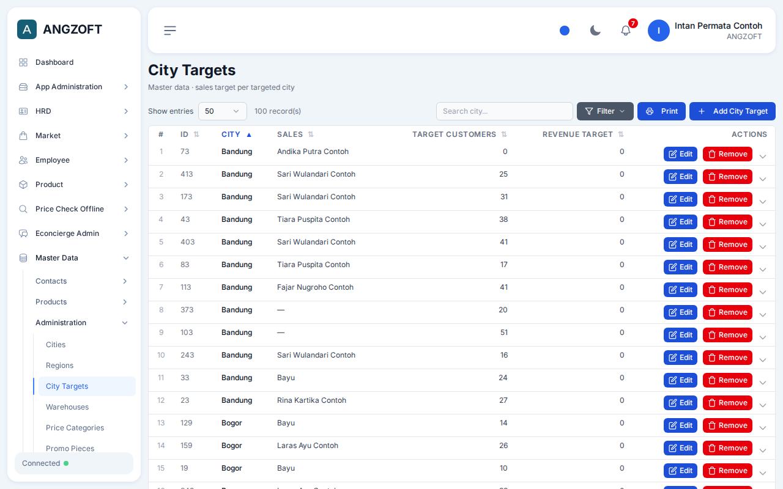Click the Connected status indicator

pyautogui.click(x=74, y=463)
